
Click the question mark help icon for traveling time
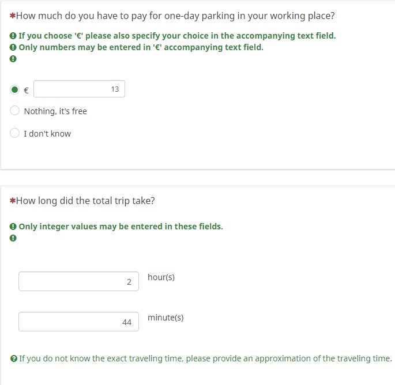13,358
